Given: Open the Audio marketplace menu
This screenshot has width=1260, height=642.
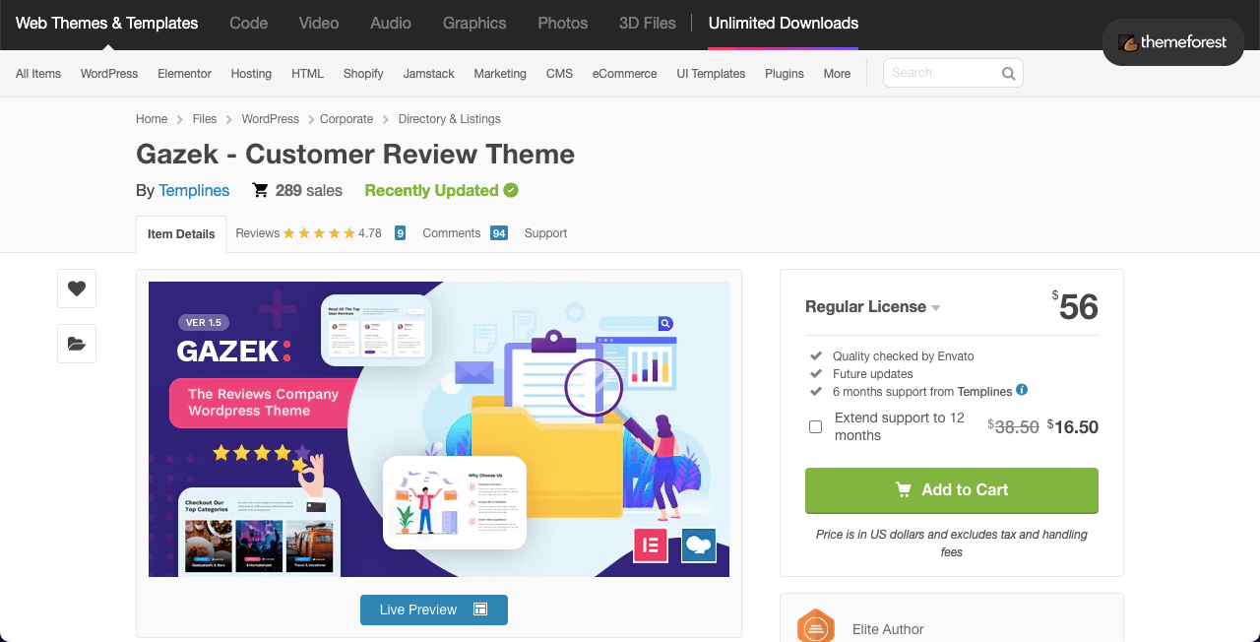Looking at the screenshot, I should pos(391,23).
